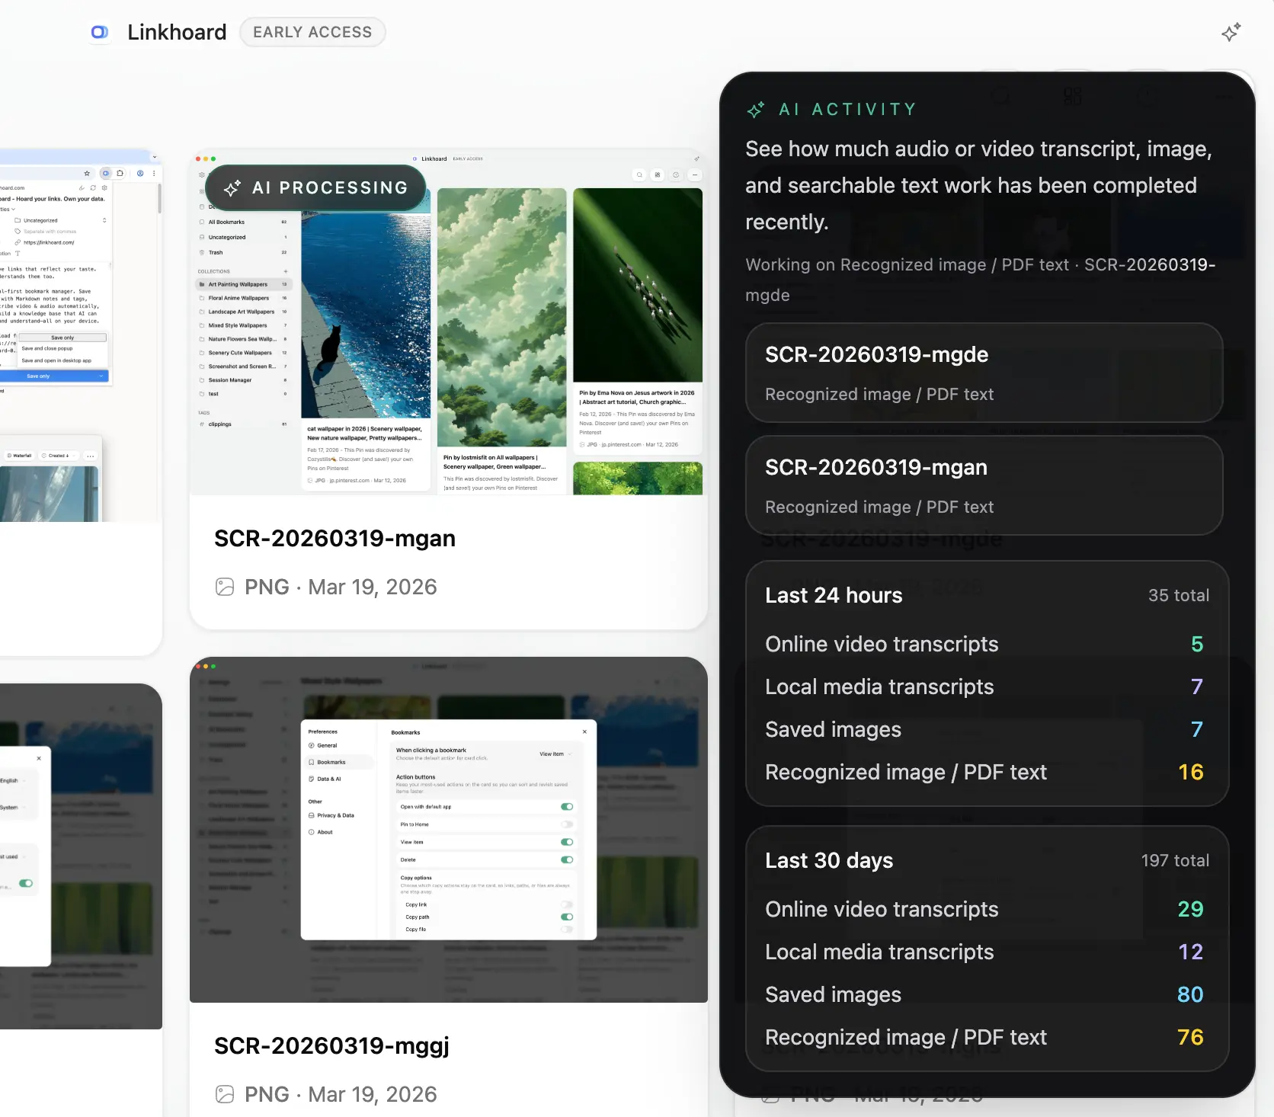Click the browser Extensions puzzle icon

120,174
